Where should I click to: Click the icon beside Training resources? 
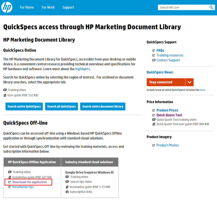tap(153, 55)
